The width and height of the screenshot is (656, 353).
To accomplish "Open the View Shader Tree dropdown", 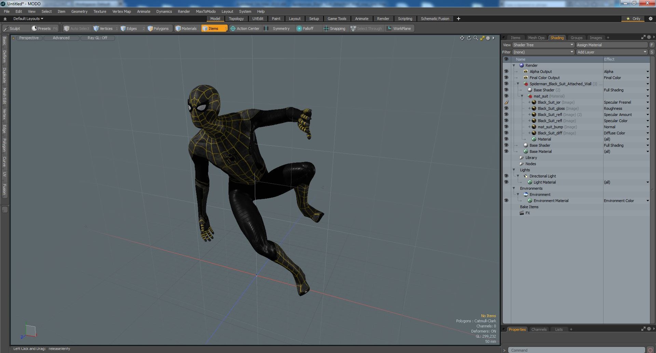I will (x=543, y=45).
